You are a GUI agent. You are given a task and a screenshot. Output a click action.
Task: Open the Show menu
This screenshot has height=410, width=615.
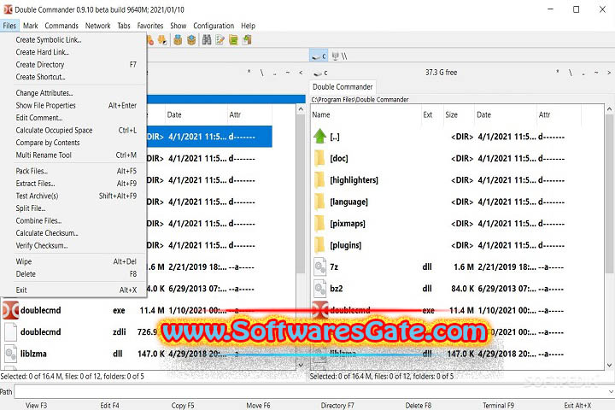point(178,26)
